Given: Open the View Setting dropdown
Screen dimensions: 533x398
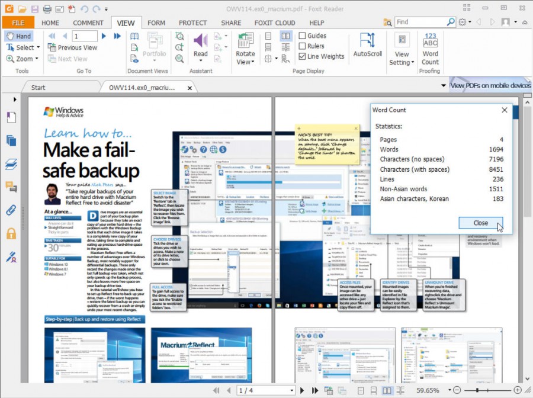Looking at the screenshot, I should pos(413,63).
